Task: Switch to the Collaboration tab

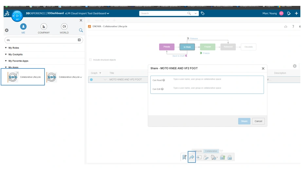Action: coord(211,151)
